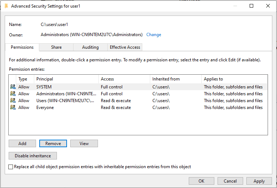This screenshot has width=277, height=188.
Task: Click the Administrators entry user-group icon
Action: click(x=13, y=93)
